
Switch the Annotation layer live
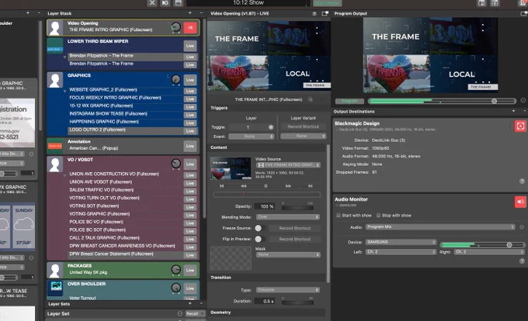190,146
